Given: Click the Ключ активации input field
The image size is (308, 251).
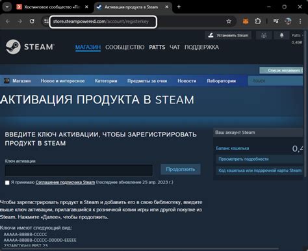Looking at the screenshot, I should pos(79,170).
